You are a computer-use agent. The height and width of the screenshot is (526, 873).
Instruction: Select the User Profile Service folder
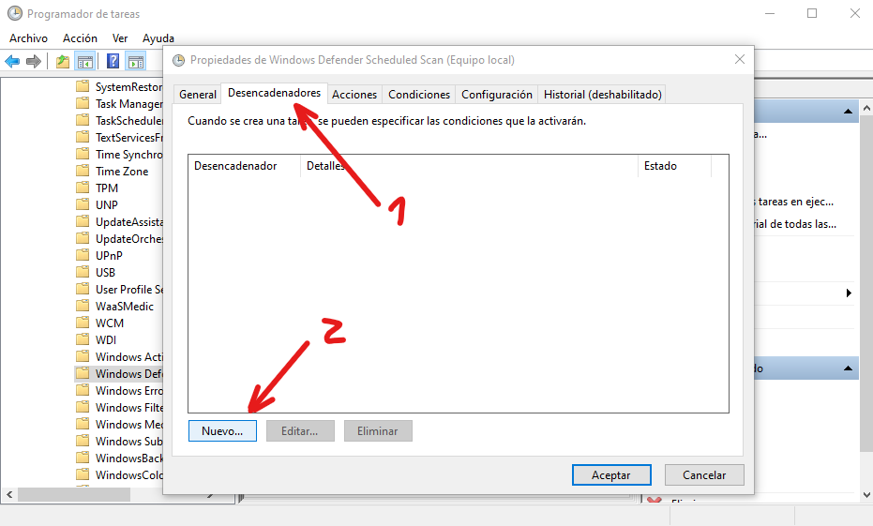(x=129, y=289)
